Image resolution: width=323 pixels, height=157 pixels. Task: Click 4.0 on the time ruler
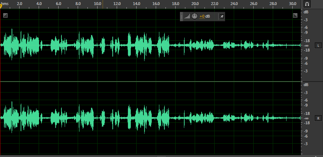click(x=39, y=4)
